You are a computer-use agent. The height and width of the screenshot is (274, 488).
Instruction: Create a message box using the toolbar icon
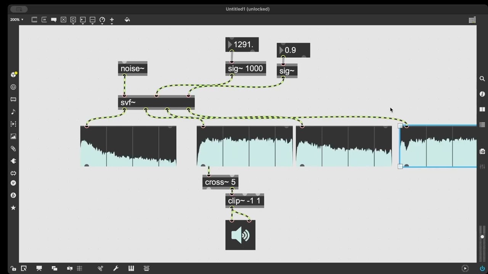click(x=44, y=19)
